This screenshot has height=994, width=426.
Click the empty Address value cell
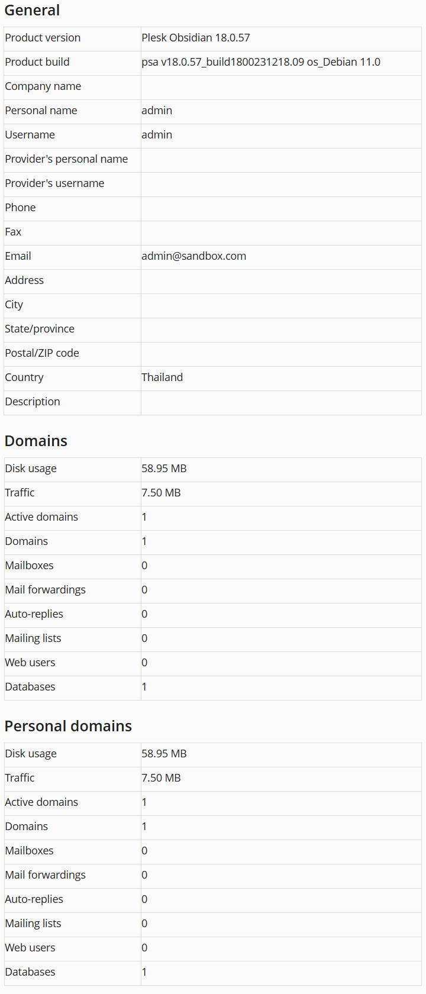(x=280, y=280)
